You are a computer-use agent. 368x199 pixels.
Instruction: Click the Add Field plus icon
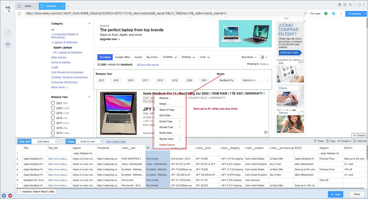coord(355,141)
